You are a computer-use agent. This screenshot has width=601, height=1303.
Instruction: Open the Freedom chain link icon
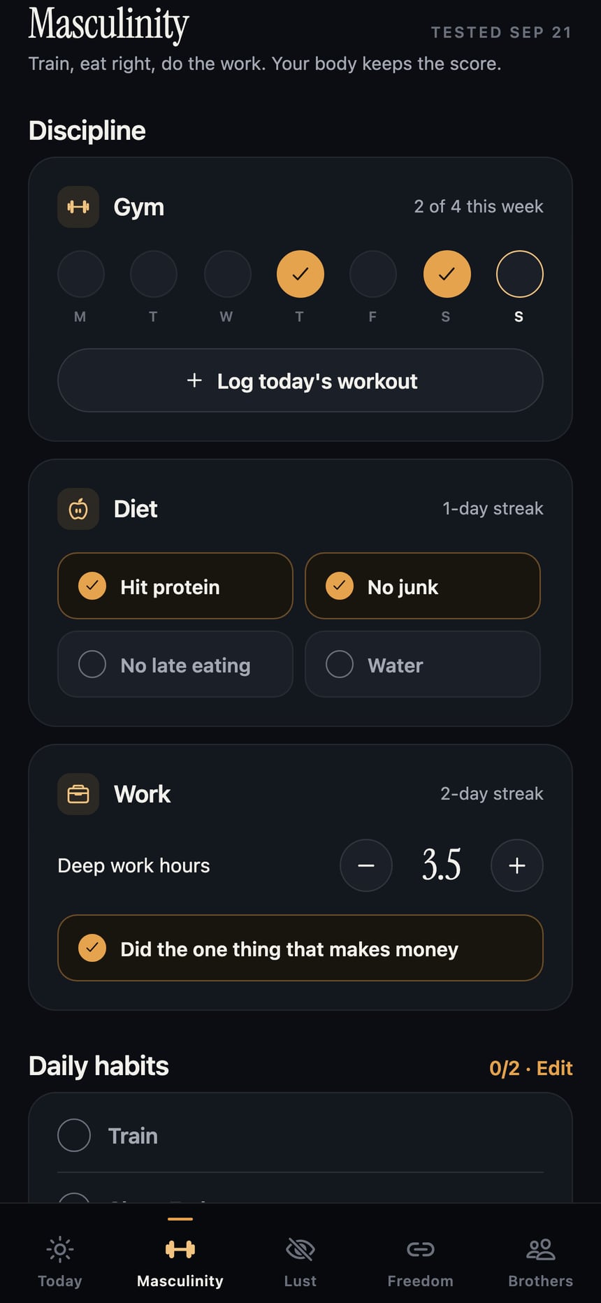click(421, 1249)
